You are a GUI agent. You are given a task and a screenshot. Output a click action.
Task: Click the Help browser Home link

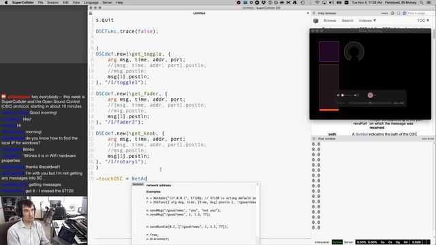(384, 13)
